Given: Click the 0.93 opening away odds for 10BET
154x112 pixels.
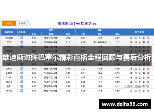Looking at the screenshot, I should point(68,69).
